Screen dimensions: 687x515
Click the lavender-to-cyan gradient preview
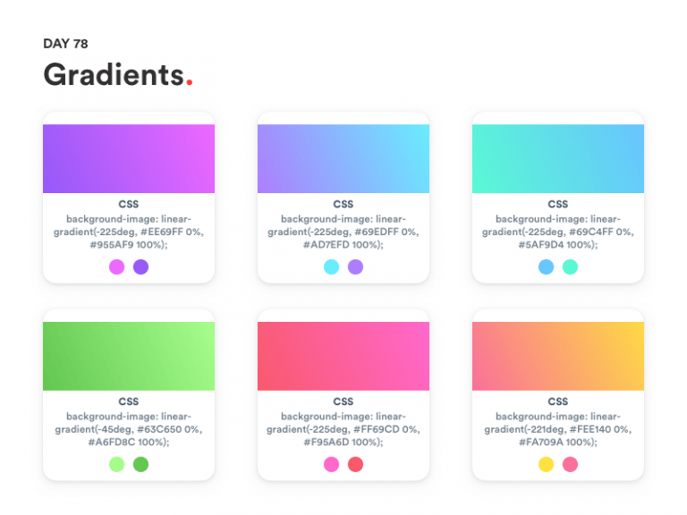pyautogui.click(x=343, y=158)
